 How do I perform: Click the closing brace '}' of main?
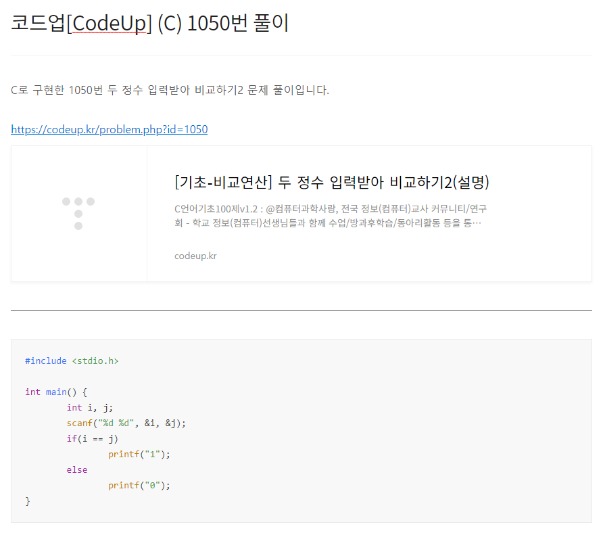(28, 501)
